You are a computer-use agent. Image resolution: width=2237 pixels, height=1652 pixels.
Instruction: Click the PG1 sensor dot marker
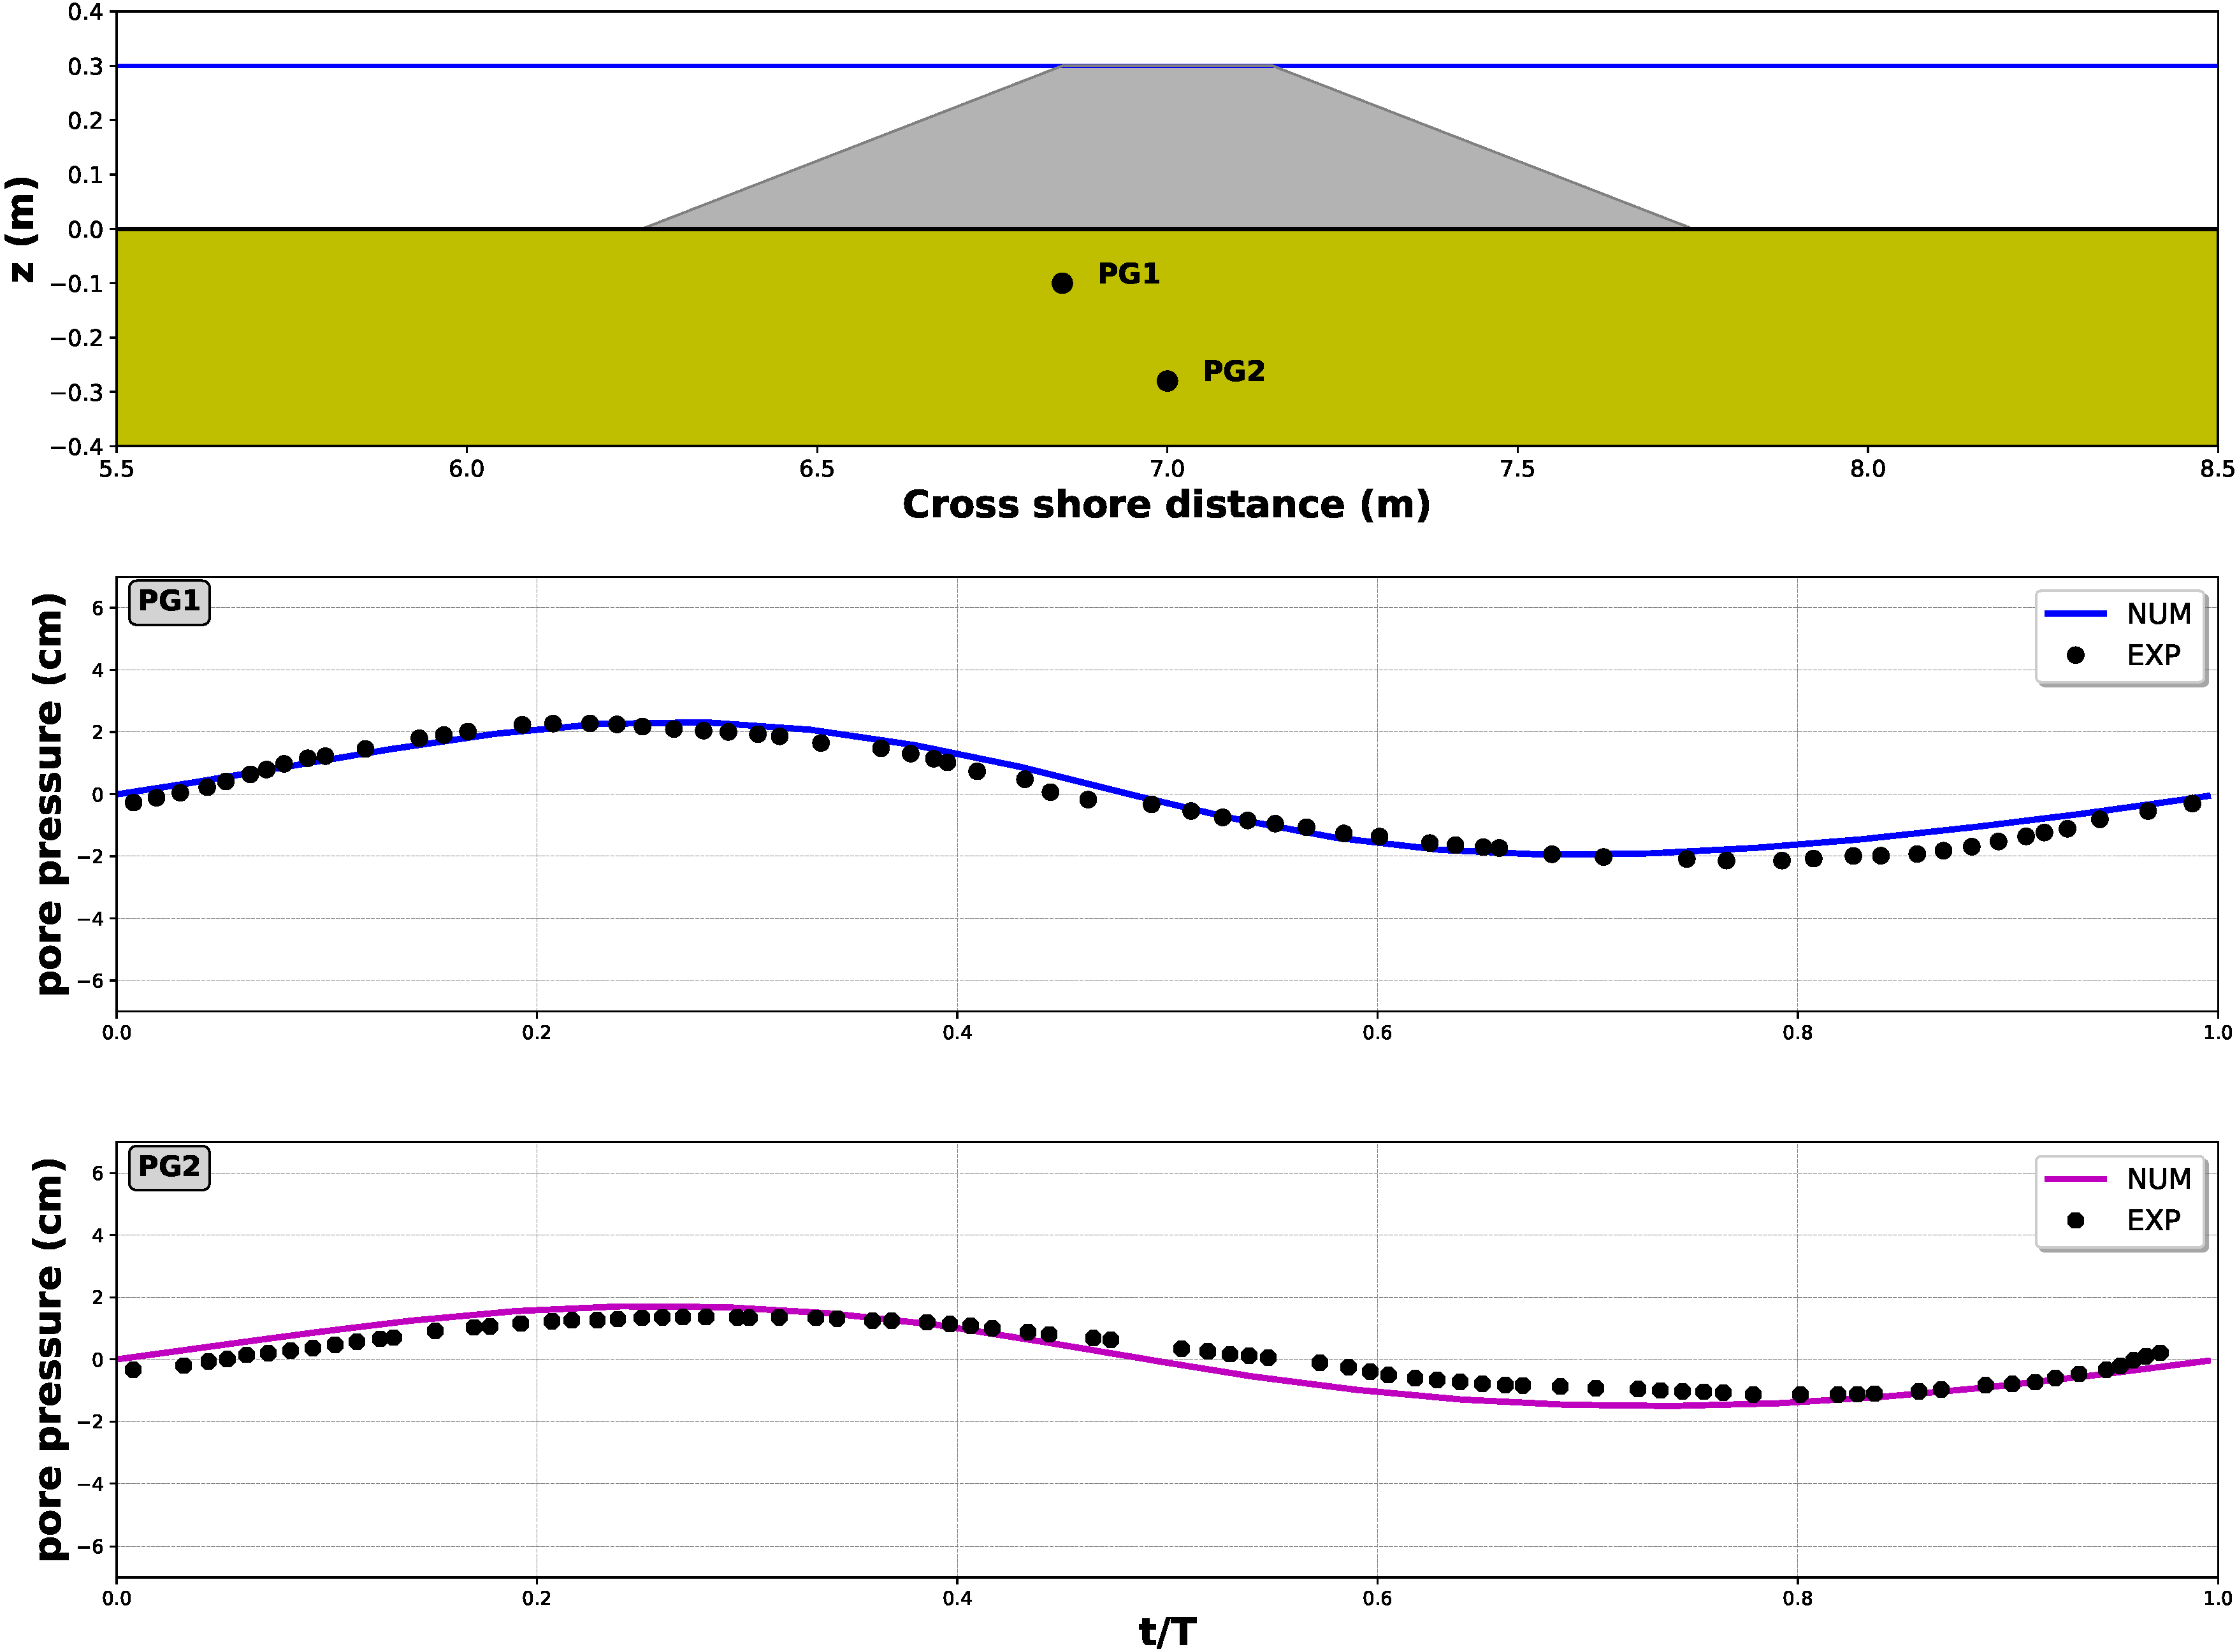(1062, 284)
